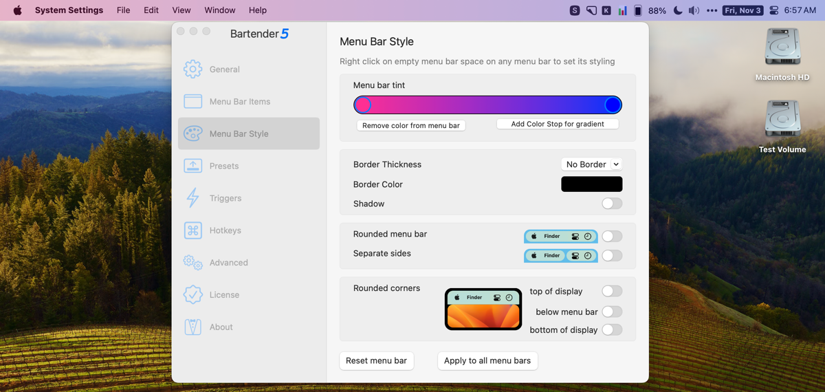Image resolution: width=825 pixels, height=392 pixels.
Task: Open the Edit menu
Action: click(x=151, y=10)
